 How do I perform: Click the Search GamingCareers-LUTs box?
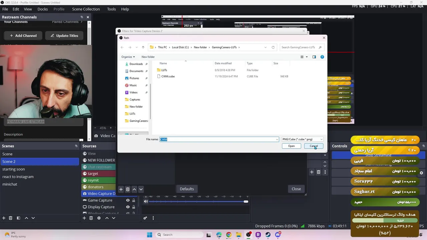301,47
